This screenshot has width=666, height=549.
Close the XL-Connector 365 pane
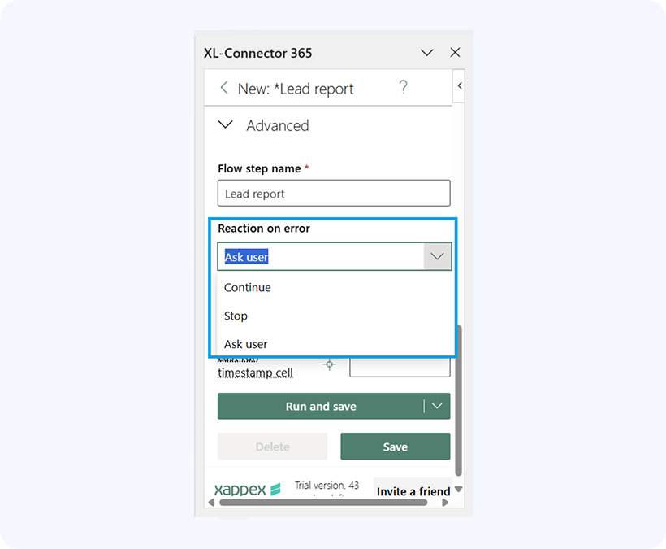(455, 52)
